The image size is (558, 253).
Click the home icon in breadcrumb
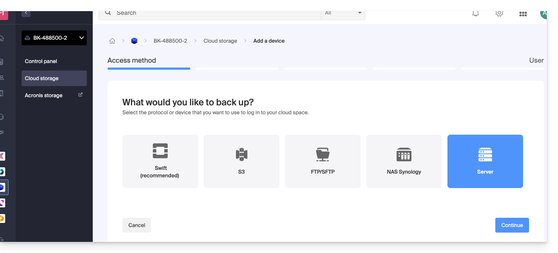pyautogui.click(x=112, y=41)
